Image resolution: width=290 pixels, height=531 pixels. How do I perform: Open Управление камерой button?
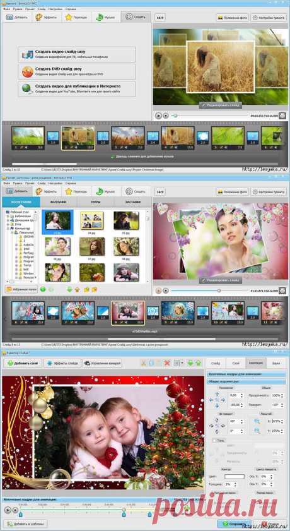pyautogui.click(x=103, y=364)
